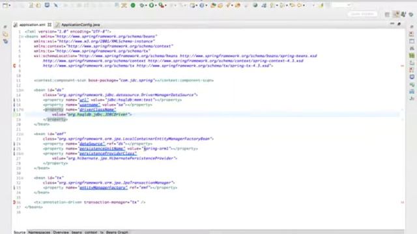Click the "url" property name link

click(x=84, y=100)
